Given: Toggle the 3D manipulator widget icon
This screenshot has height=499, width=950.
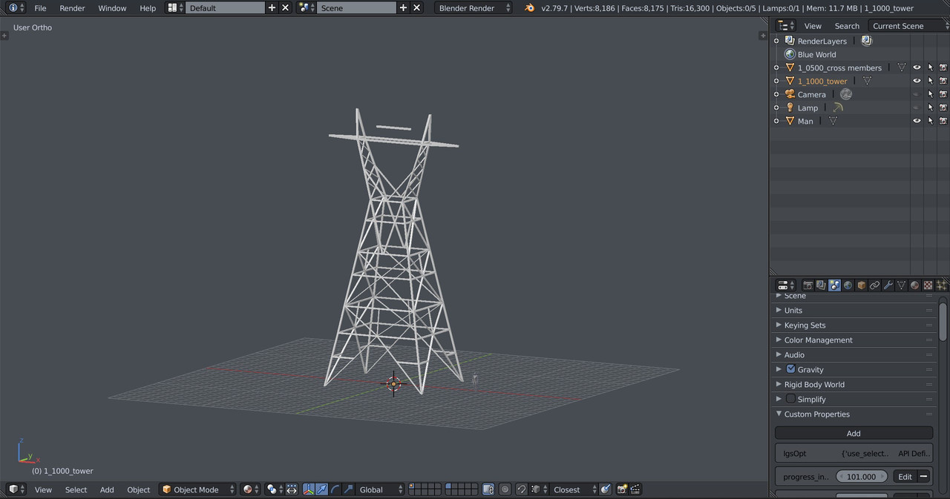Looking at the screenshot, I should point(309,489).
